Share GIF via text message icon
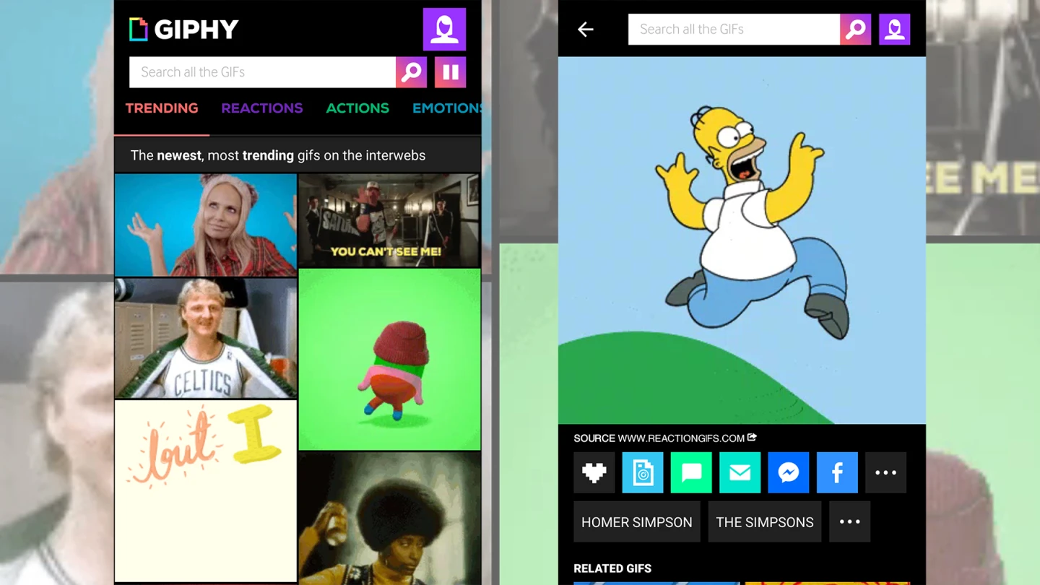The image size is (1040, 585). point(691,472)
